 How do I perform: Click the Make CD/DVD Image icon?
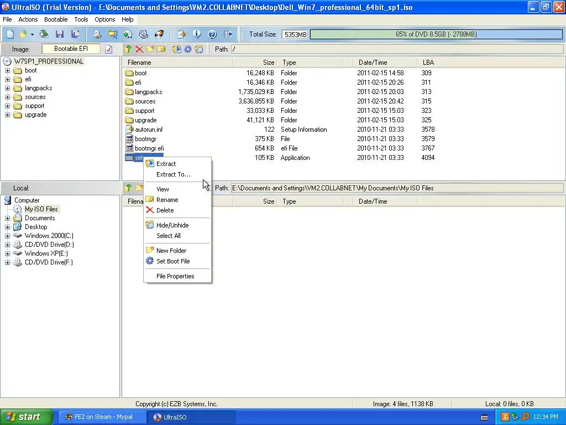97,34
